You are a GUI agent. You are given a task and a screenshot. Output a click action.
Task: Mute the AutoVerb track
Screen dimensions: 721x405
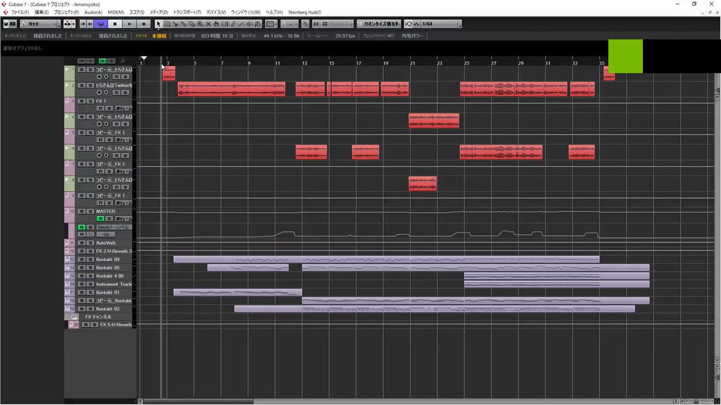(82, 243)
